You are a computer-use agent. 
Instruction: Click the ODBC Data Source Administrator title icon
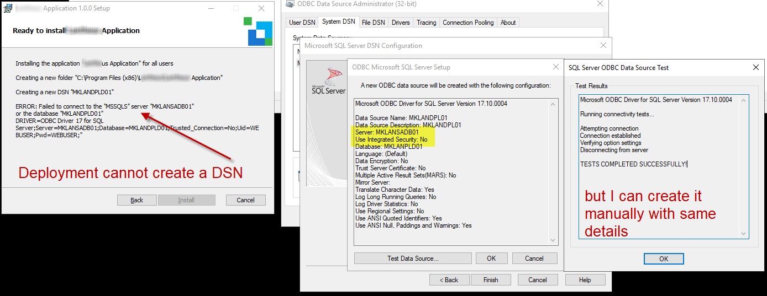pos(289,3)
